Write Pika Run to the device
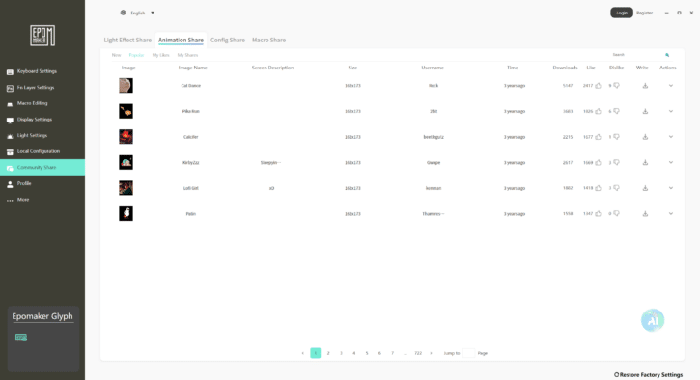This screenshot has height=380, width=700. pyautogui.click(x=645, y=111)
